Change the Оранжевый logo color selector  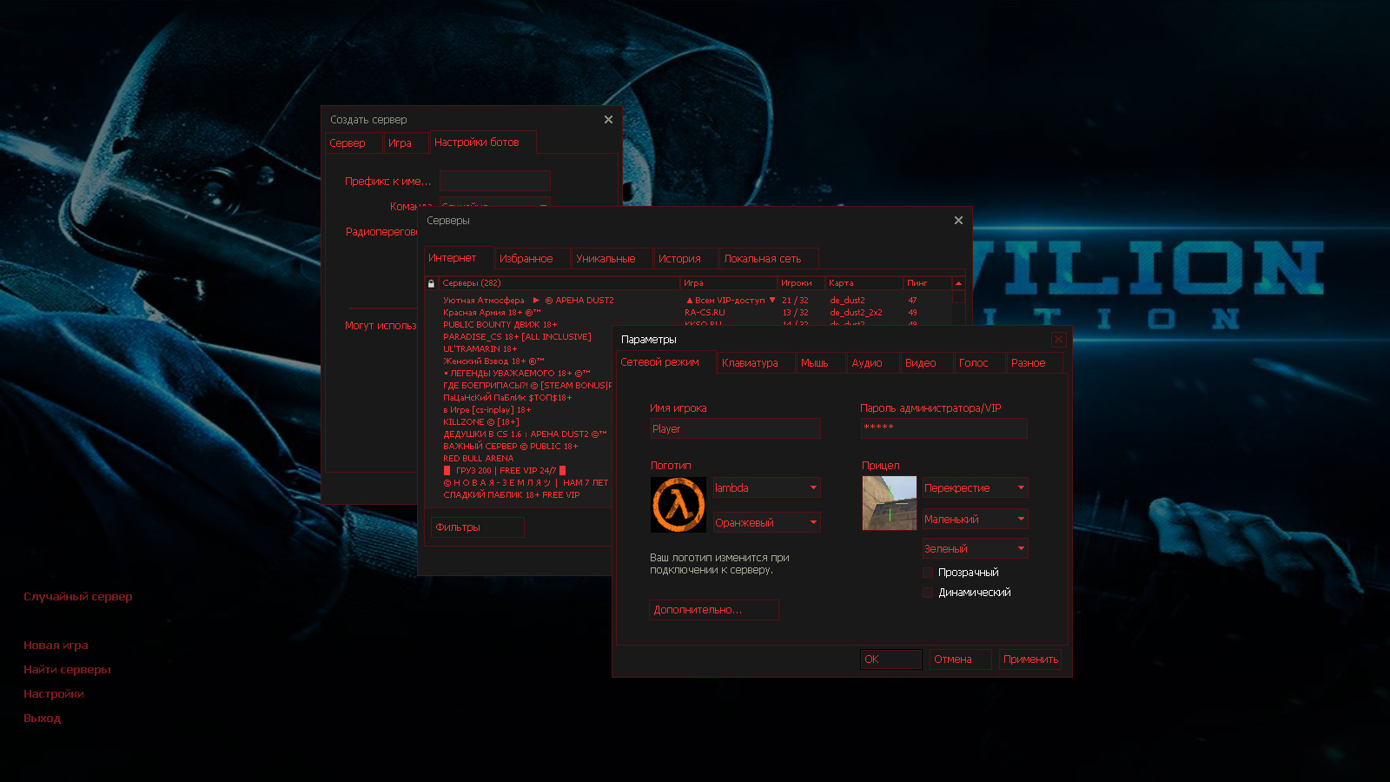coord(766,523)
